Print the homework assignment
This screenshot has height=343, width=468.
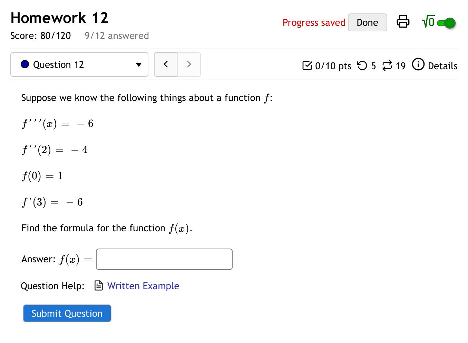coord(403,22)
